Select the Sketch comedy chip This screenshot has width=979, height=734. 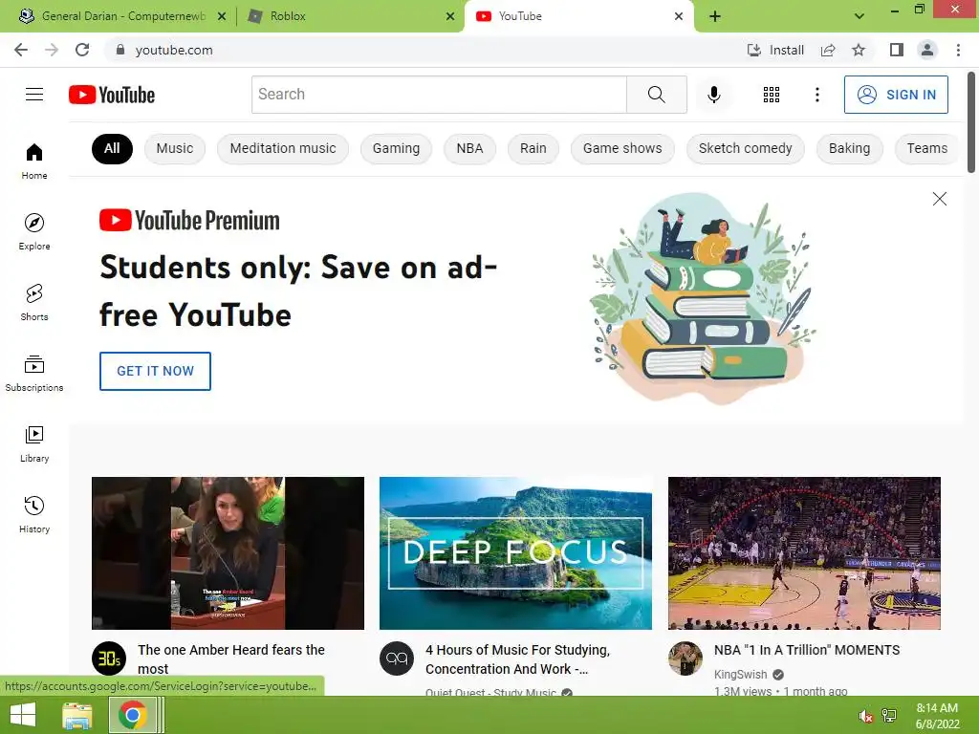point(745,148)
